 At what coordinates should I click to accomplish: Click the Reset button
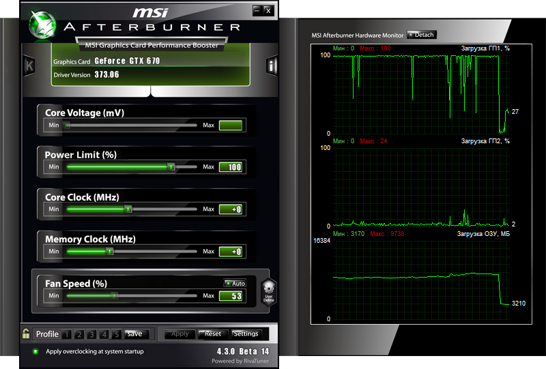[213, 334]
